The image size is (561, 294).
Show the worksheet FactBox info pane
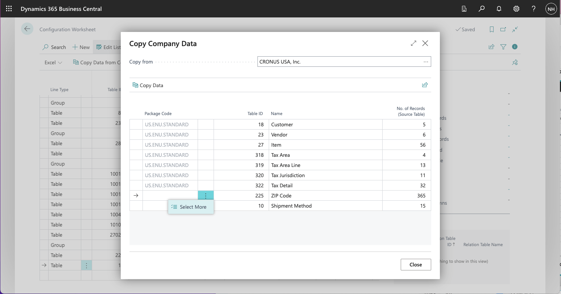(x=515, y=47)
